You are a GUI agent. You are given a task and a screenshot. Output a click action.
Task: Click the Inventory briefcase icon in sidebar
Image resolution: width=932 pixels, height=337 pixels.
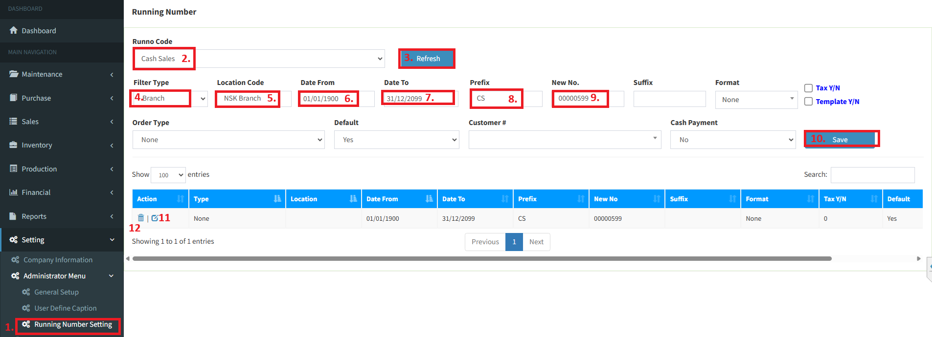[14, 145]
